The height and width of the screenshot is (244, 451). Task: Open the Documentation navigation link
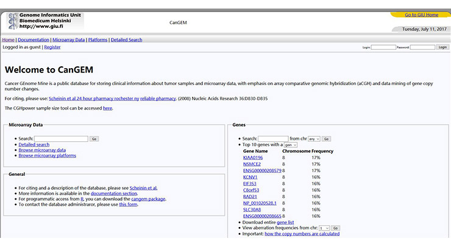pos(34,40)
